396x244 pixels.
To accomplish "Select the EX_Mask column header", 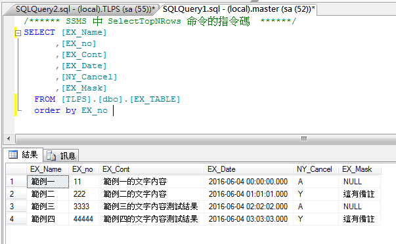I will tap(360, 169).
